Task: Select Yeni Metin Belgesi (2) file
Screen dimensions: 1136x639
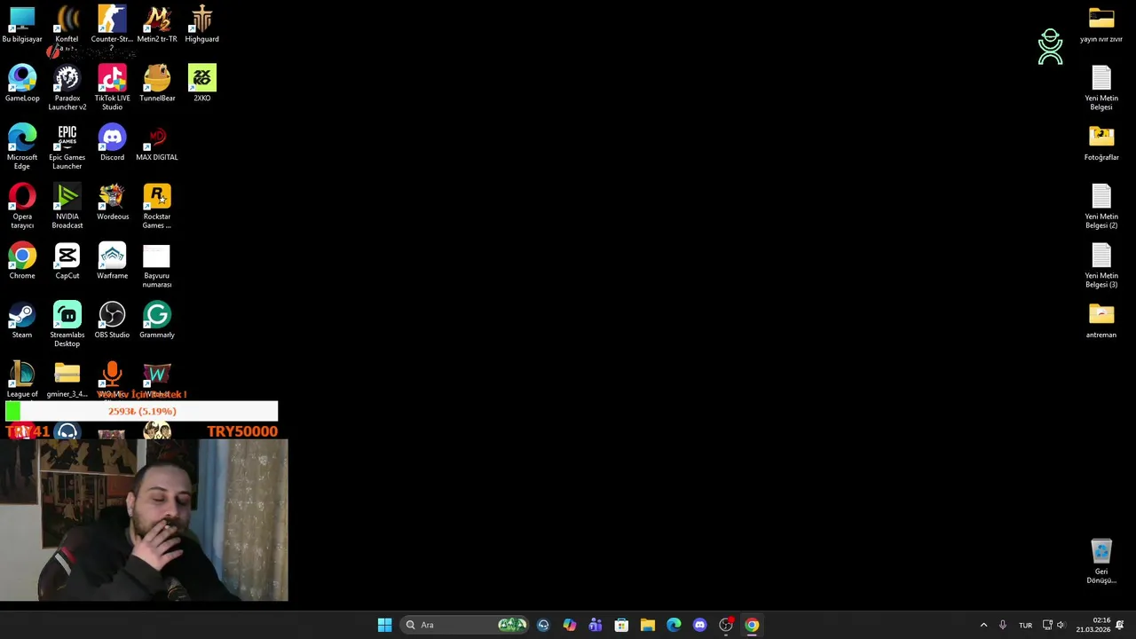Action: click(1101, 207)
